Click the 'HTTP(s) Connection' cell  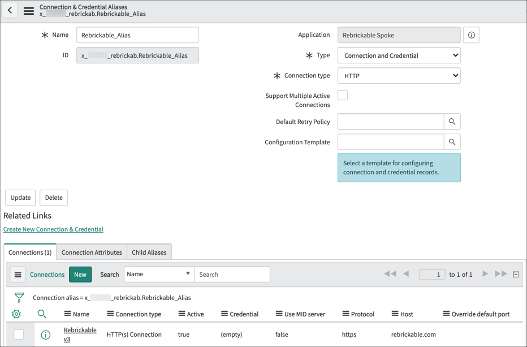tap(134, 335)
